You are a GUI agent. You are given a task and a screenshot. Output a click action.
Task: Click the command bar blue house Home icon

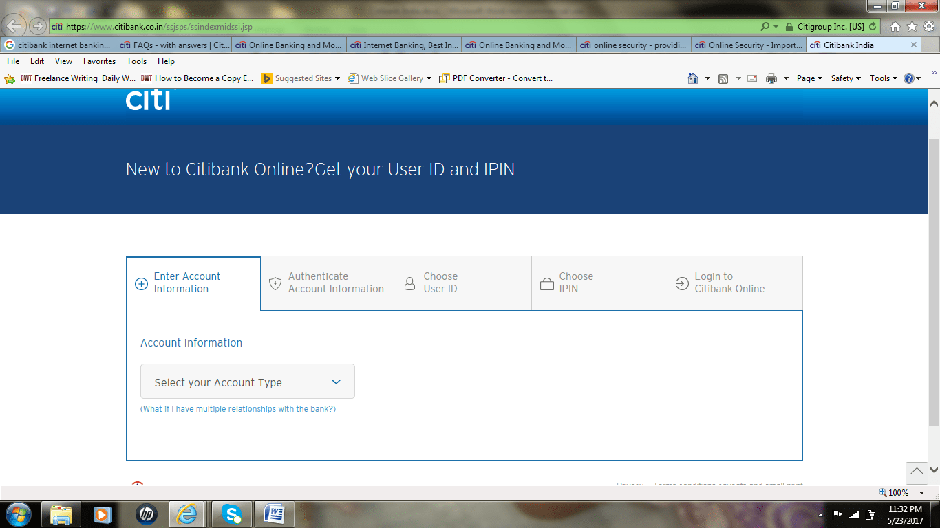[693, 78]
